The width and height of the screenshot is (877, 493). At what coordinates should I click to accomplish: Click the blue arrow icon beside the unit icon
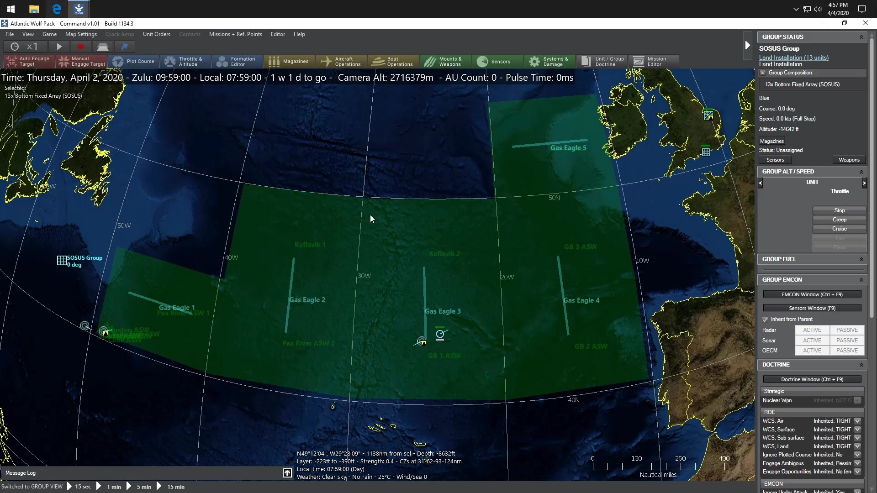click(x=125, y=47)
